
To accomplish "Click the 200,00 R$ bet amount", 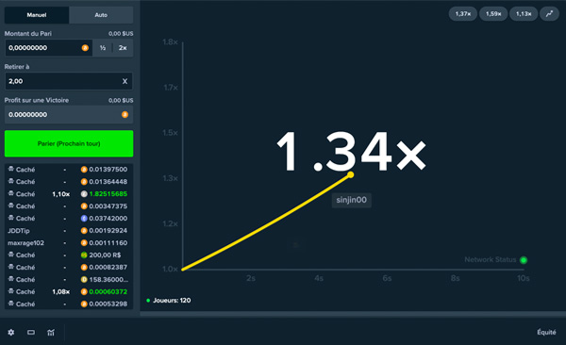I will [x=105, y=255].
